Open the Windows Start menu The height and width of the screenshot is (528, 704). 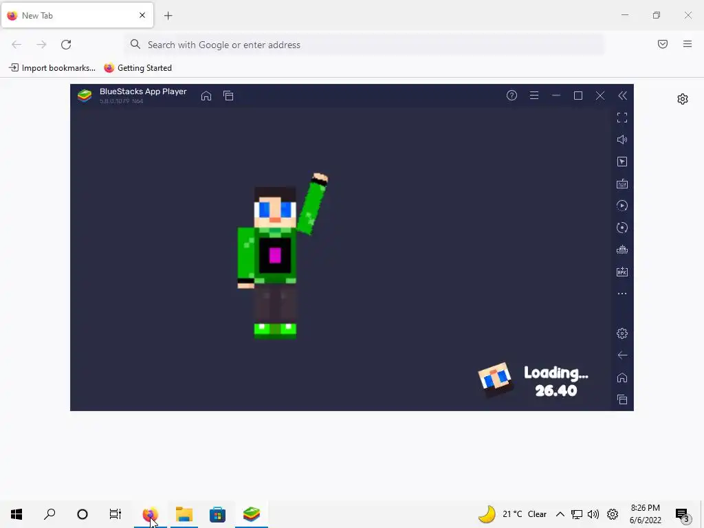click(16, 514)
